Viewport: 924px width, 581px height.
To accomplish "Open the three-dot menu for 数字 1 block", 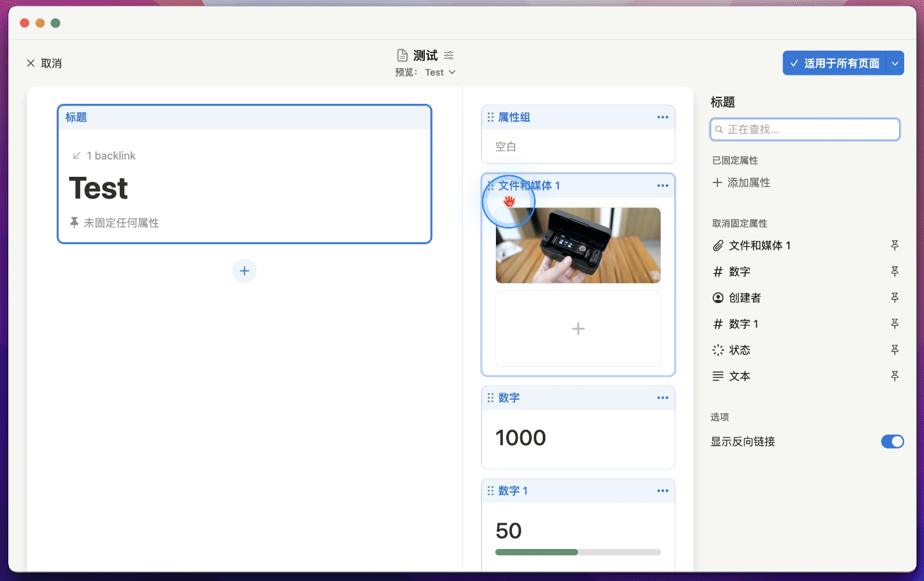I will click(x=663, y=491).
